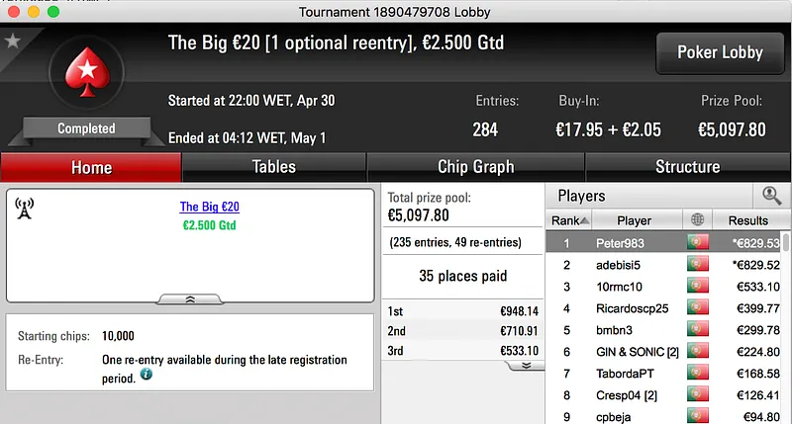This screenshot has width=792, height=424.
Task: Collapse the tournament info panel with the double chevron
Action: (191, 297)
